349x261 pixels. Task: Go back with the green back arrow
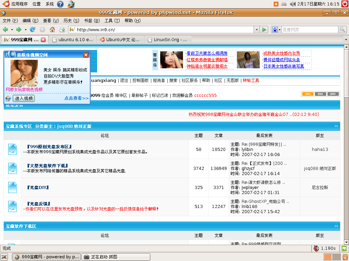pos(5,30)
